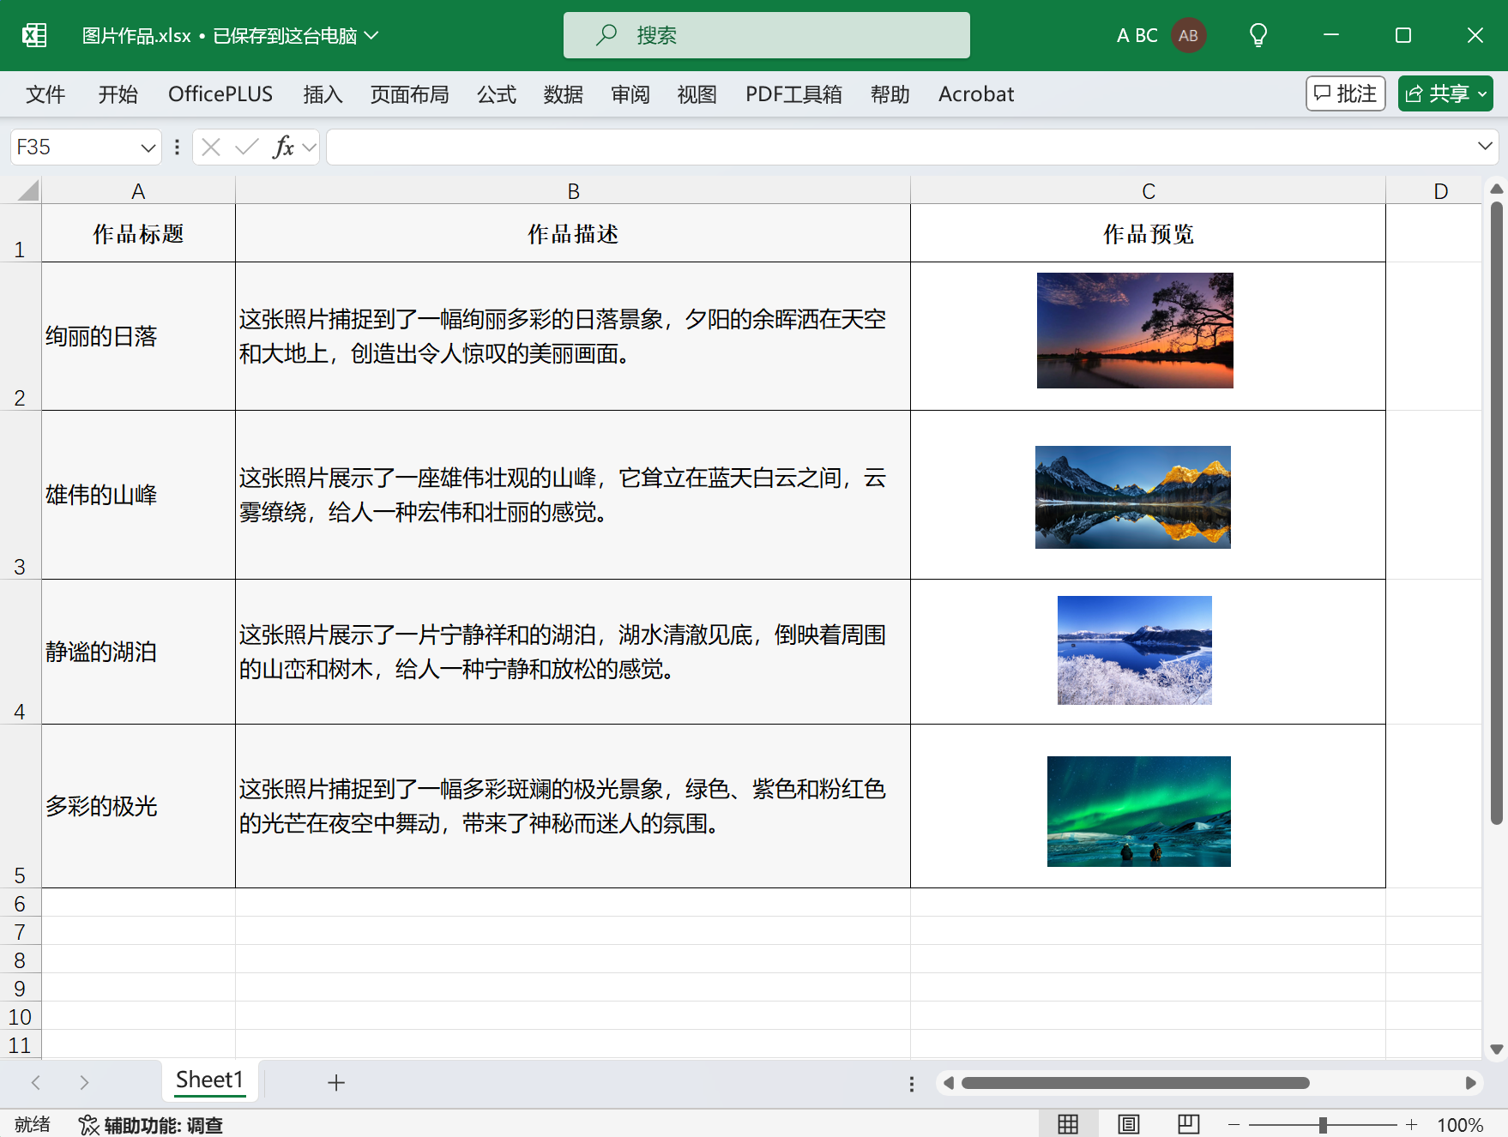Switch to the OfficePLUS ribbon tab
The width and height of the screenshot is (1508, 1137).
(220, 94)
